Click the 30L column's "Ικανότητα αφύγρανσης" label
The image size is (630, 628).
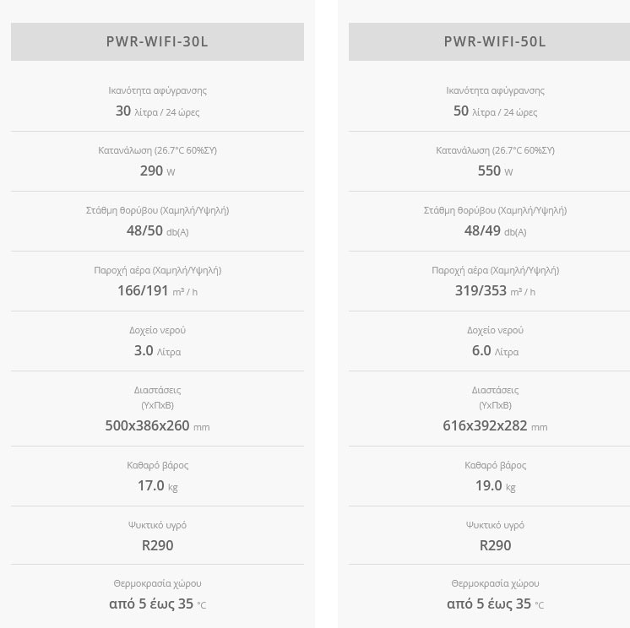coord(157,90)
